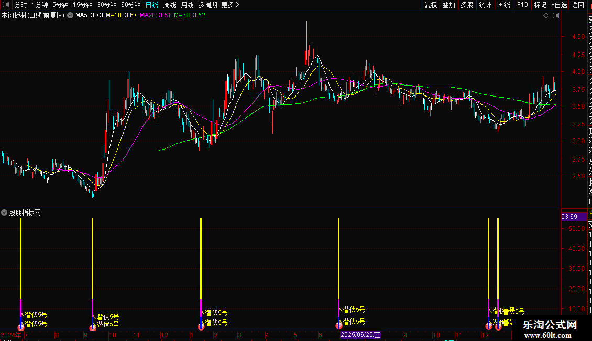Click the 股朋指标网 indicator name
This screenshot has height=341, width=592.
point(25,213)
